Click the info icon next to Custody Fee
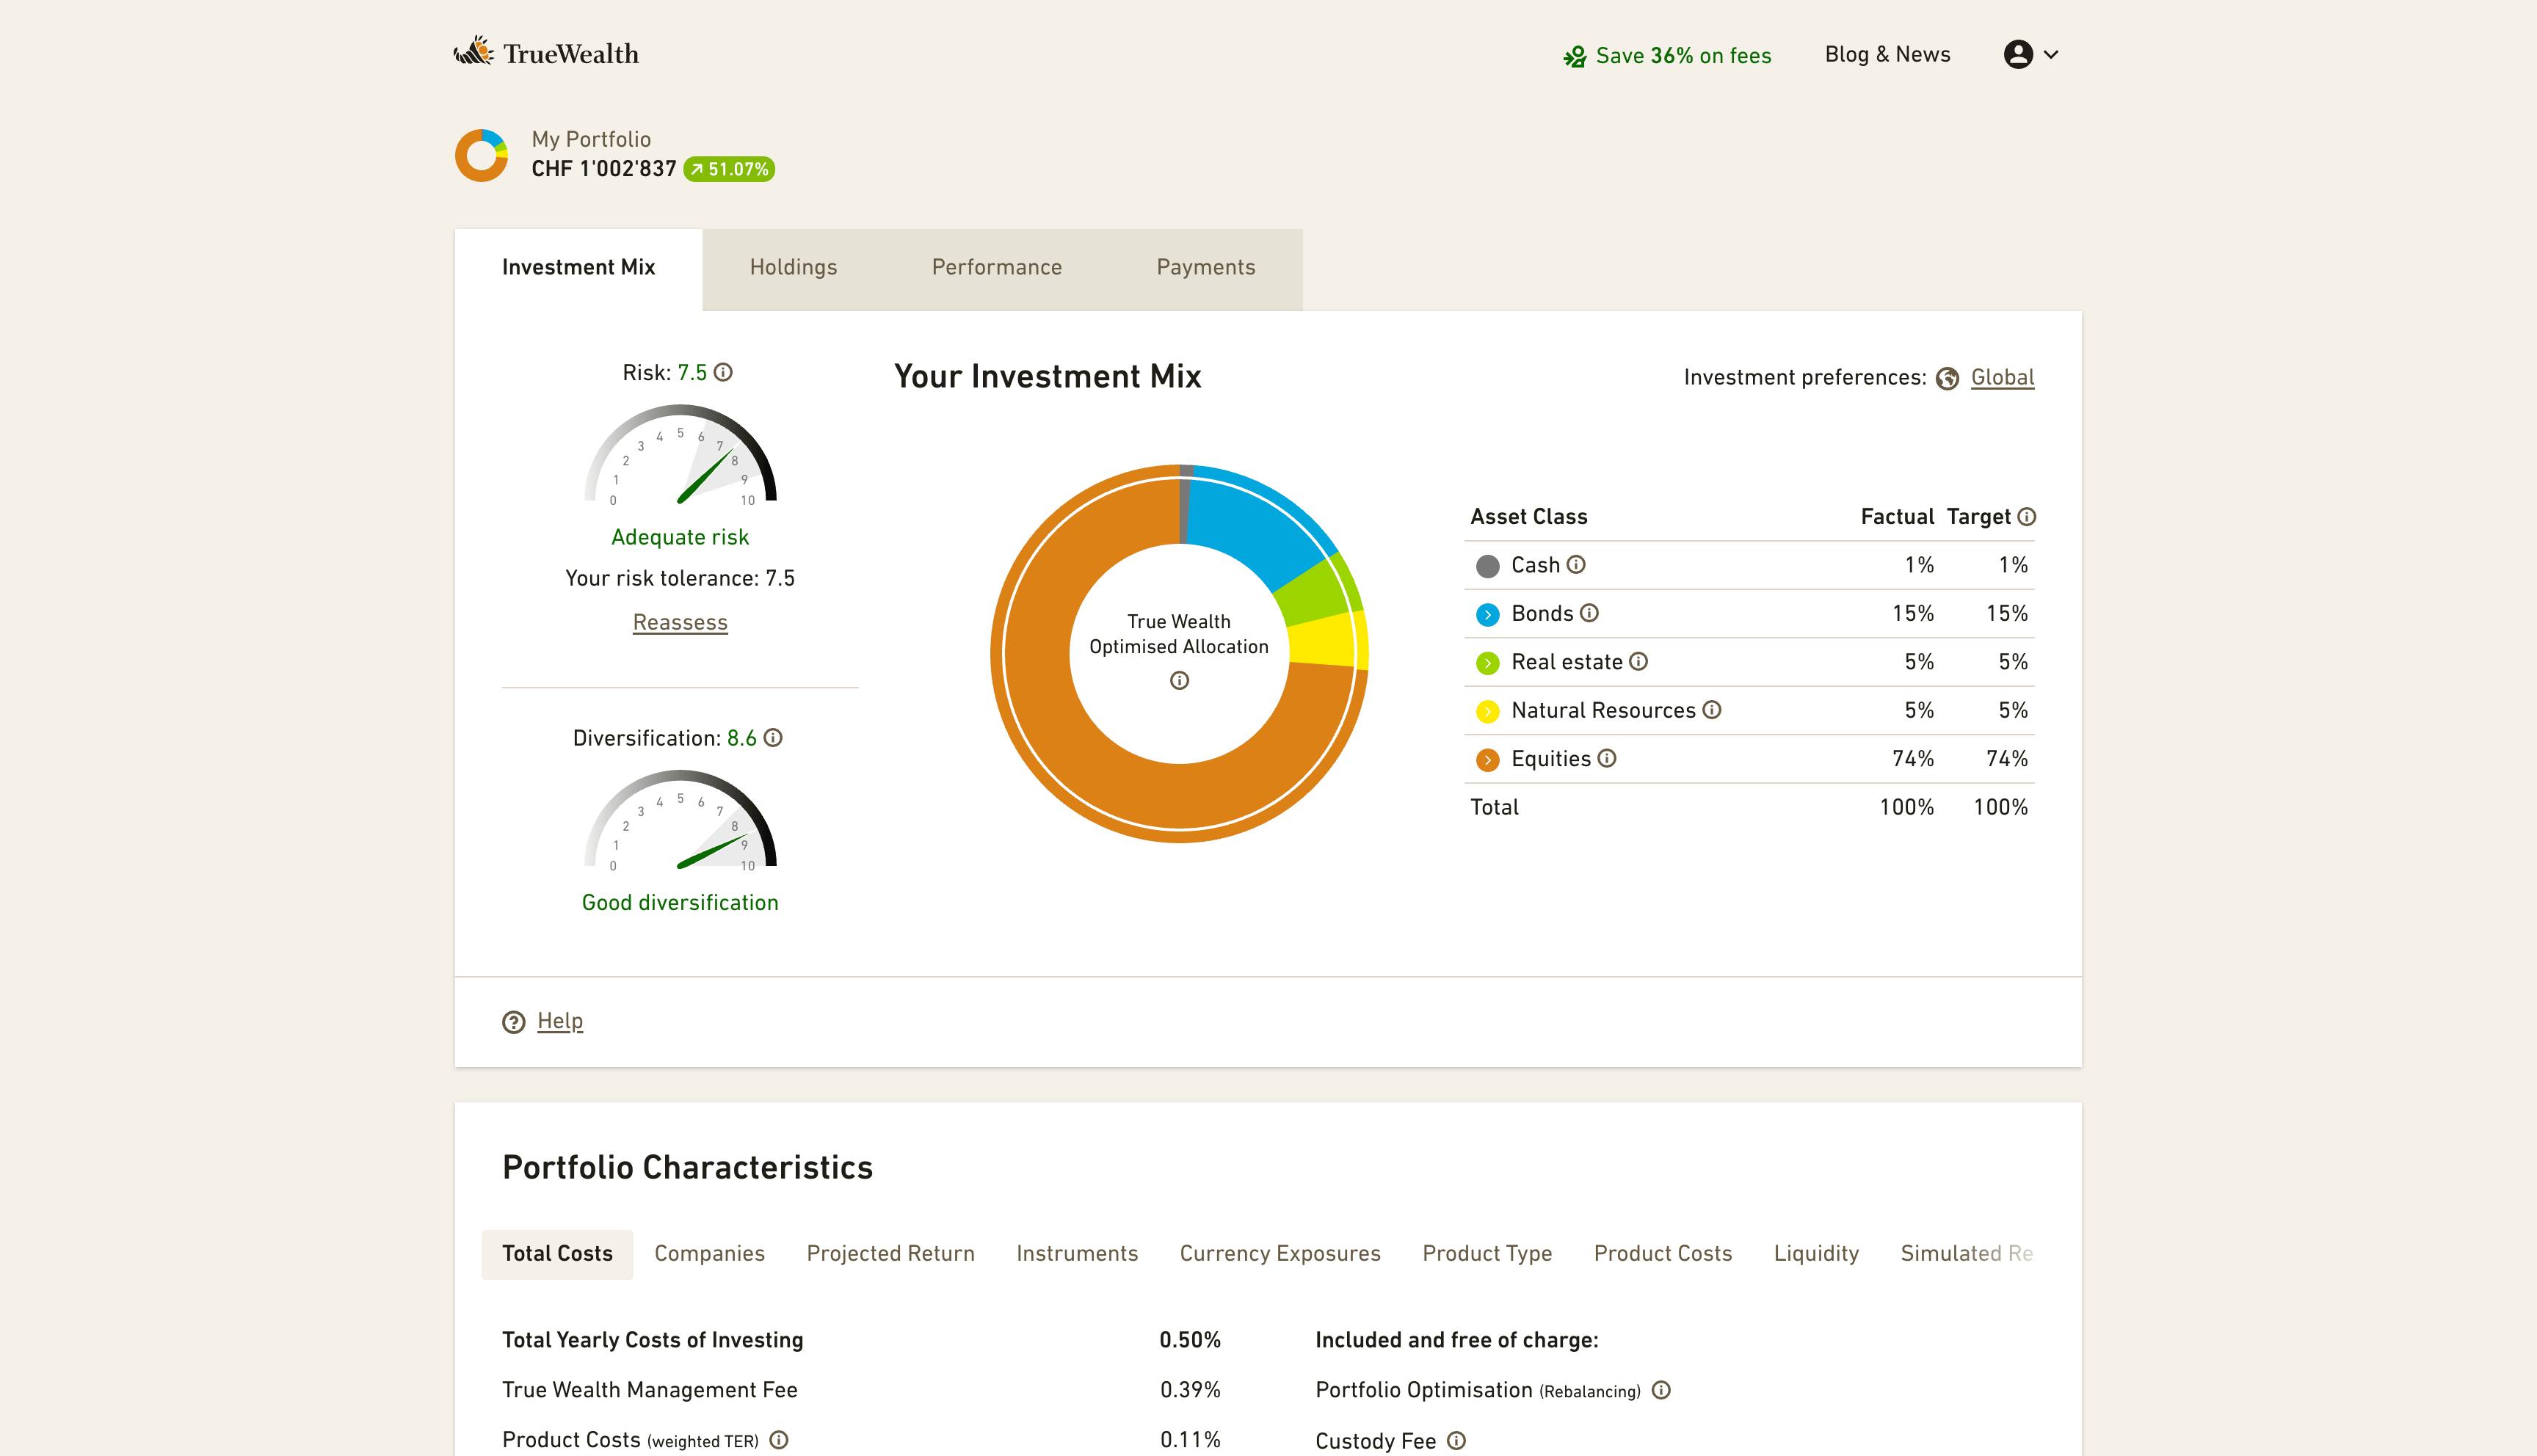Viewport: 2537px width, 1456px height. click(x=1456, y=1441)
